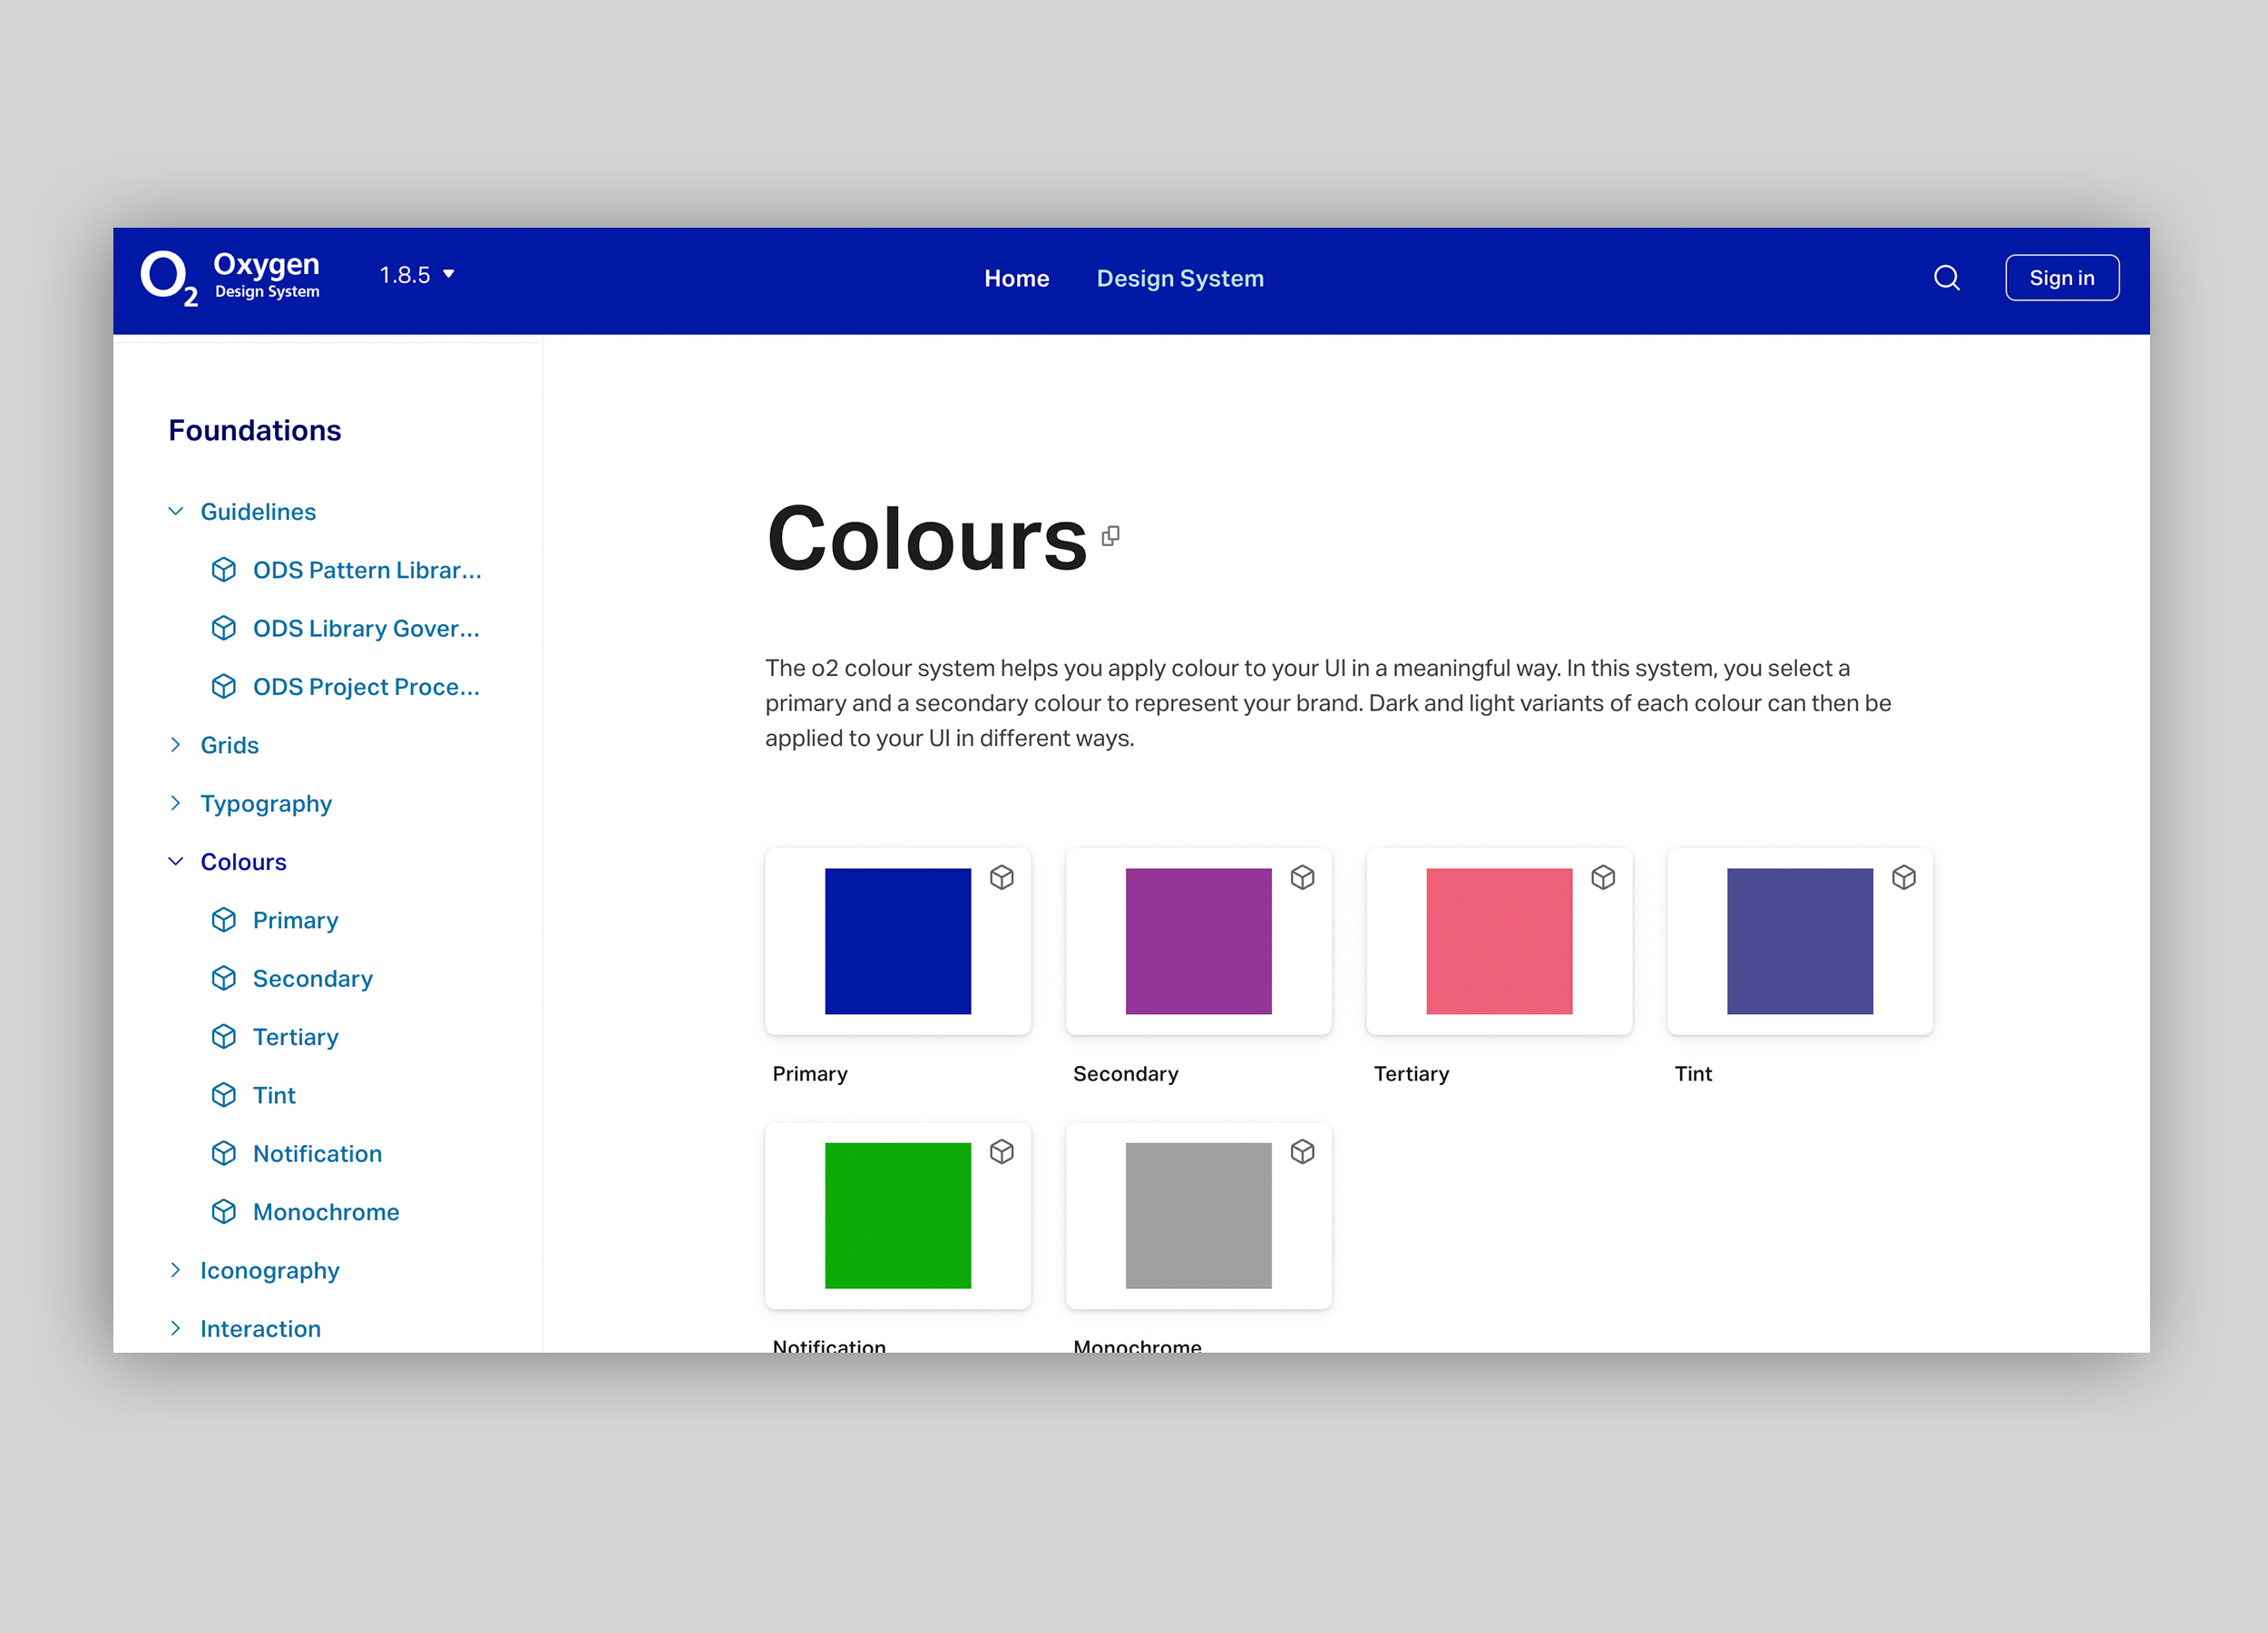Screen dimensions: 2268x1633
Task: Click cube icon on Notification card
Action: tap(1001, 1152)
